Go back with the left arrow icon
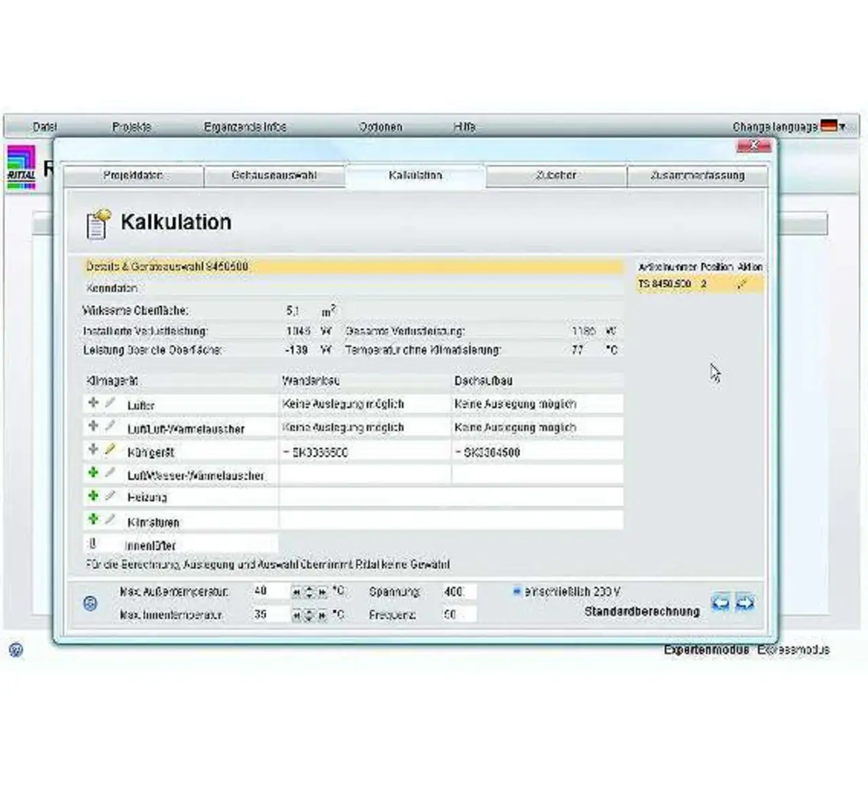 pos(720,602)
